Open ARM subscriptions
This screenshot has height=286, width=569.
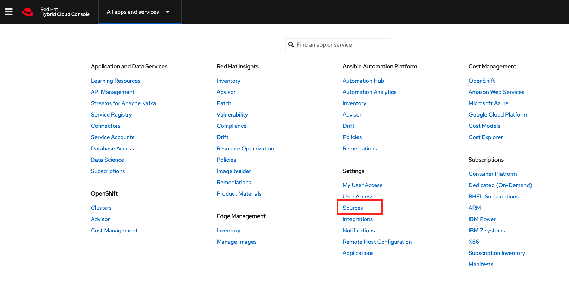coord(475,208)
